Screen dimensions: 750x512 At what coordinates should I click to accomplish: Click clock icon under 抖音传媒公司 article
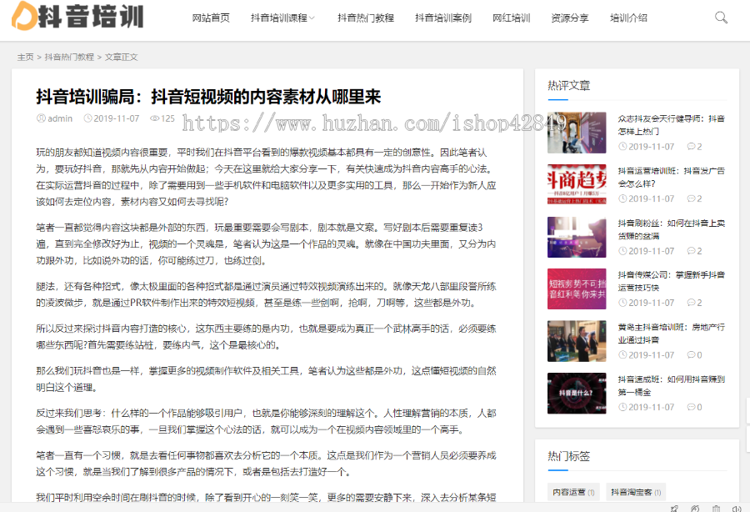622,303
